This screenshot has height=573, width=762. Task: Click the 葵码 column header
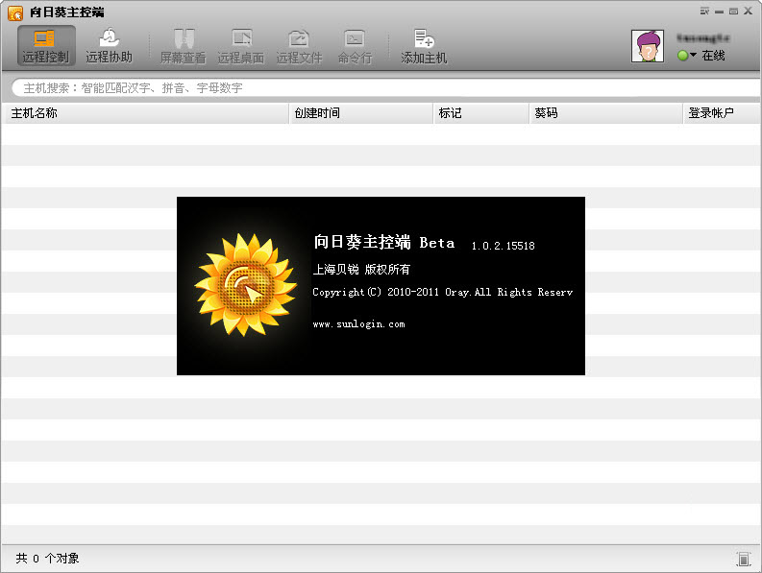605,113
